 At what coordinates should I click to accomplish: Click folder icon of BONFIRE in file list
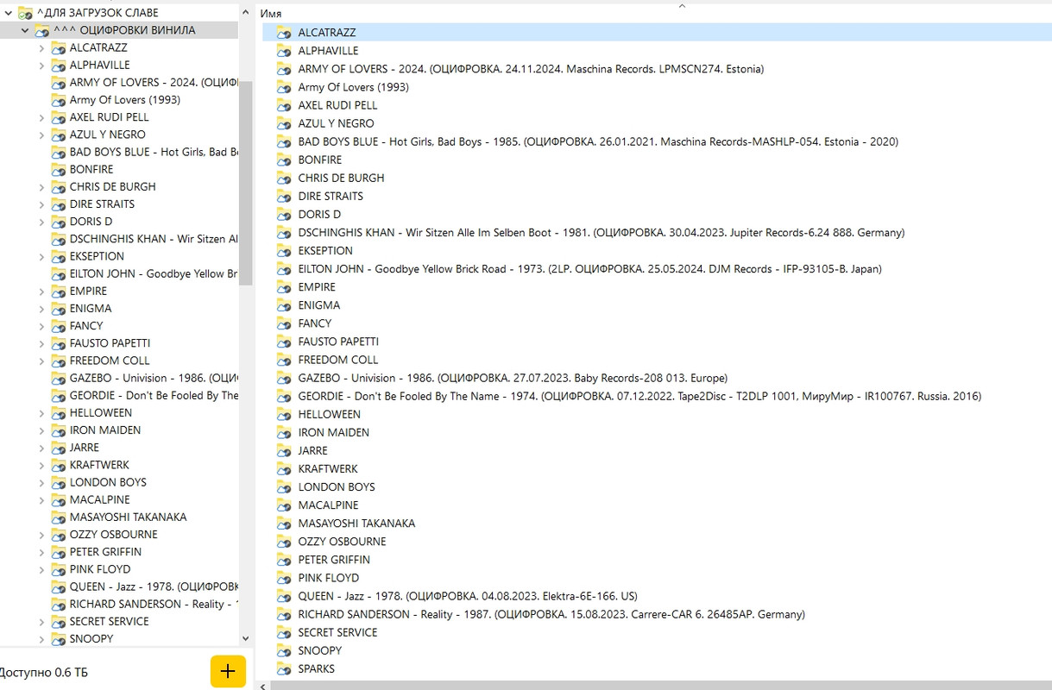click(x=284, y=160)
